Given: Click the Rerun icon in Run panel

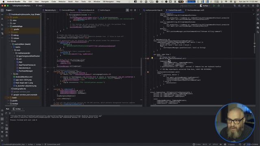Looking at the screenshot, I should [6, 113].
